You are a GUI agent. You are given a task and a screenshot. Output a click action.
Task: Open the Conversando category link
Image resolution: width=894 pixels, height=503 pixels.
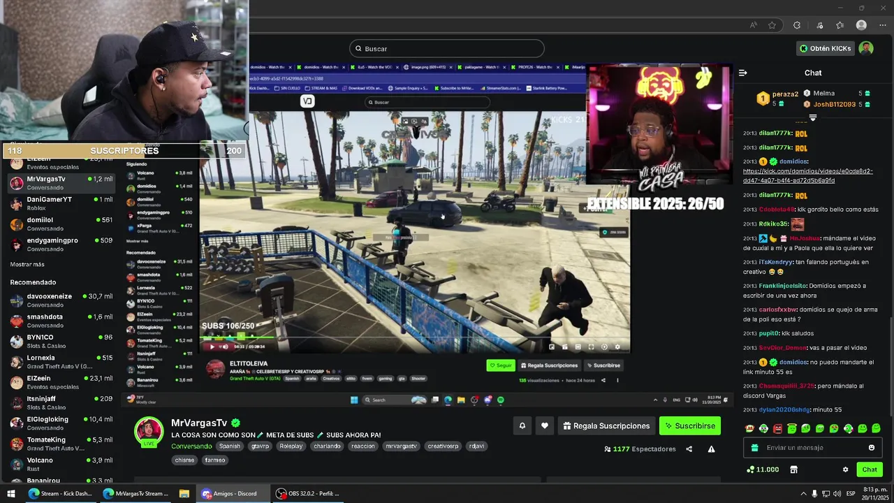tap(191, 446)
